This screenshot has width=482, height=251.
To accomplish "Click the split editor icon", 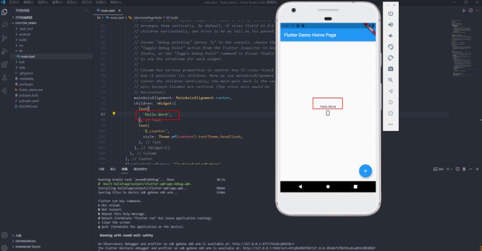I will click(x=471, y=11).
